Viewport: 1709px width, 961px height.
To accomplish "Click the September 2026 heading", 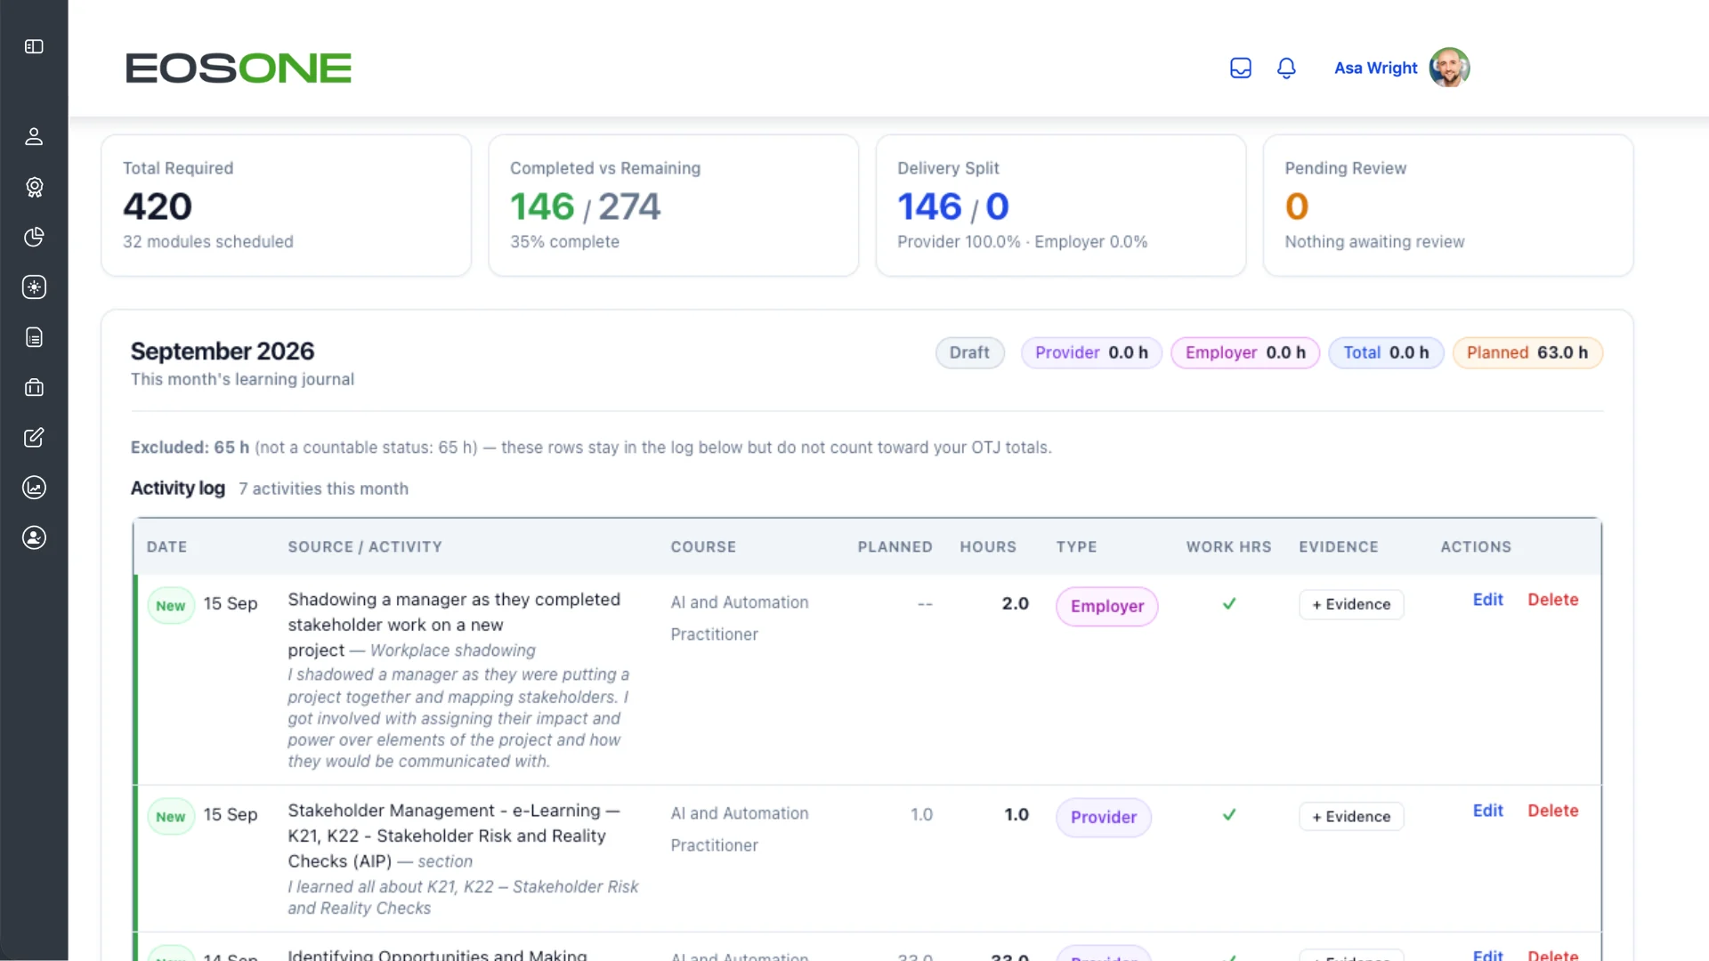I will click(x=223, y=351).
